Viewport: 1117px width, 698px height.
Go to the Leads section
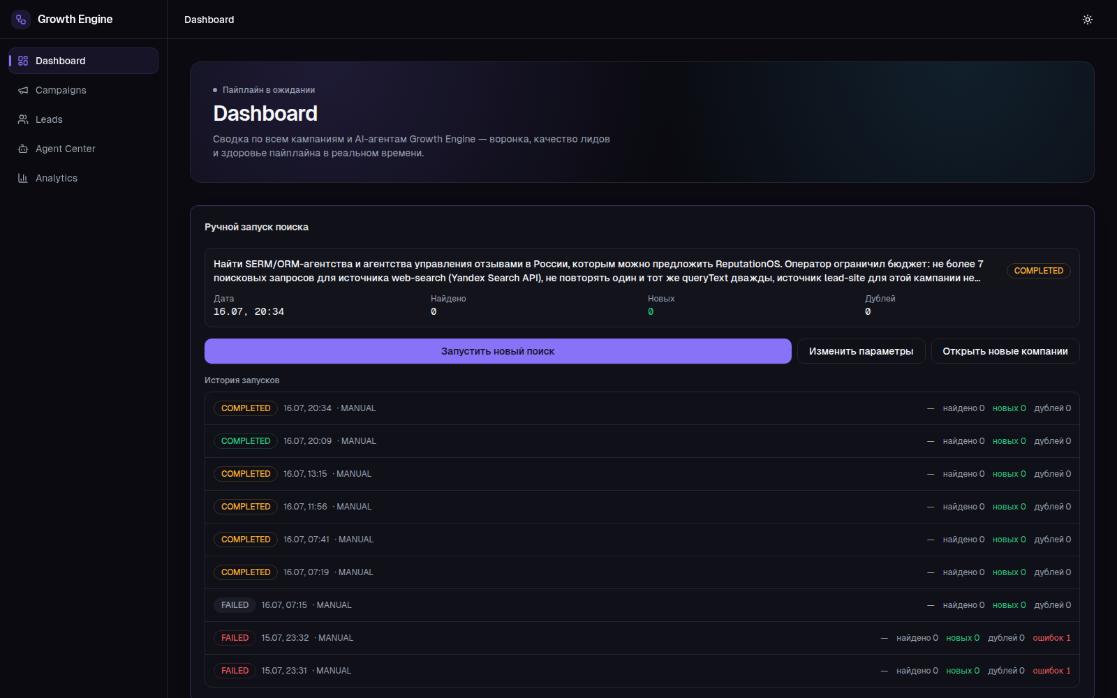pos(83,119)
